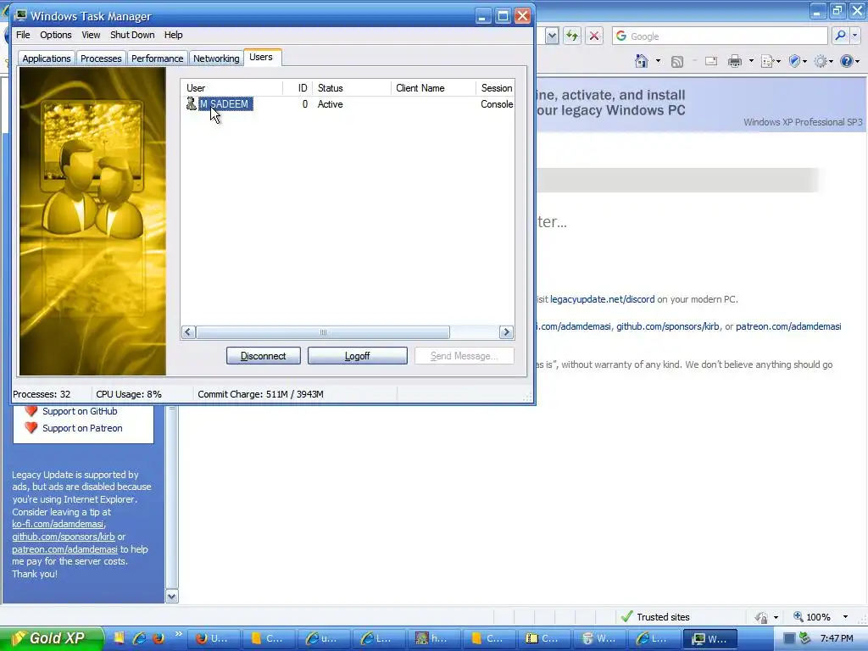Open the Safety shield menu icon
The height and width of the screenshot is (651, 868).
[794, 61]
